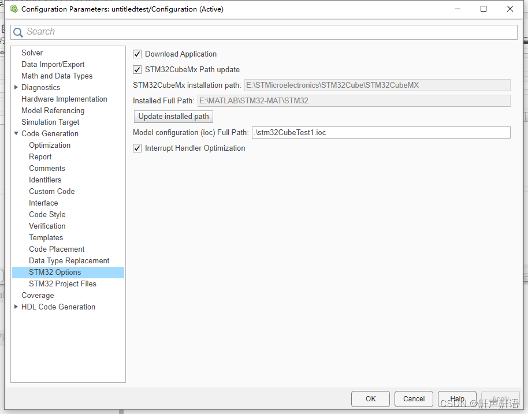The image size is (528, 414).
Task: Open Help for configuration parameters
Action: (457, 398)
